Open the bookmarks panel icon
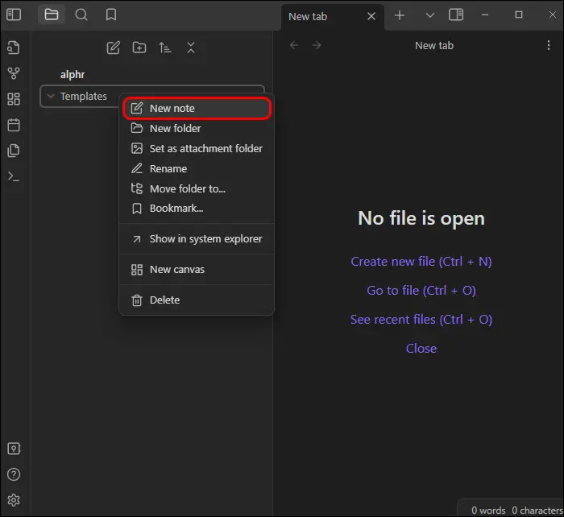The height and width of the screenshot is (517, 564). tap(111, 14)
